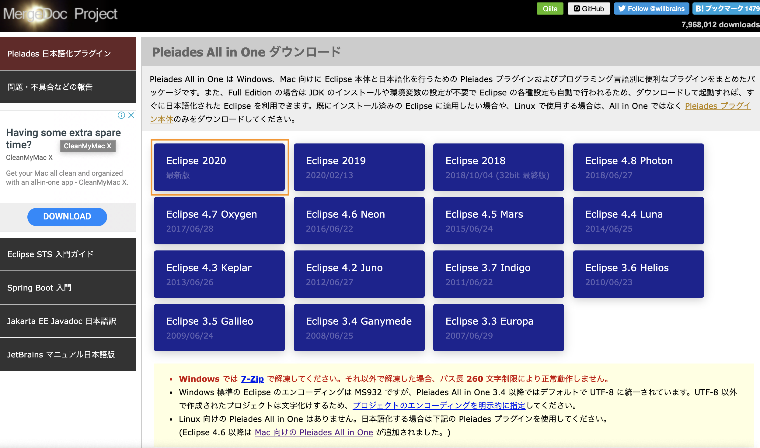Select the Eclipse 3.6 Helios tile
760x448 pixels.
point(638,274)
